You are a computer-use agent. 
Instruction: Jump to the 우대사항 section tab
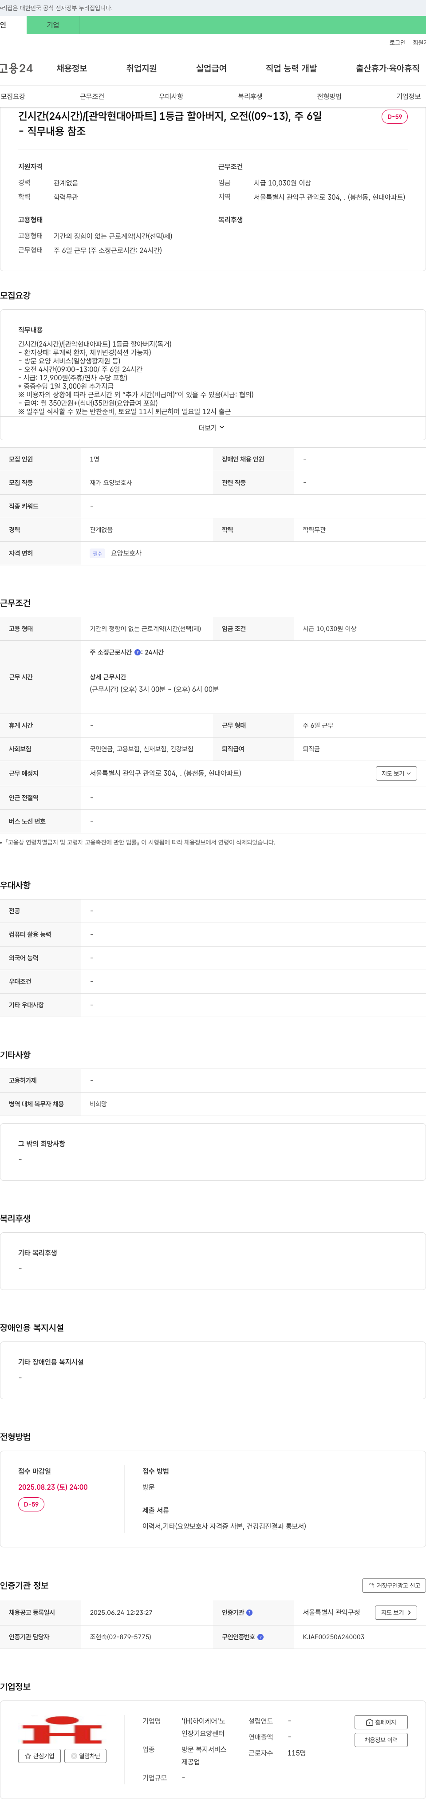point(171,96)
